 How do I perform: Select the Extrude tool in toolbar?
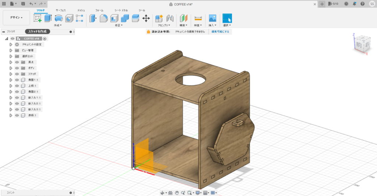[48, 18]
